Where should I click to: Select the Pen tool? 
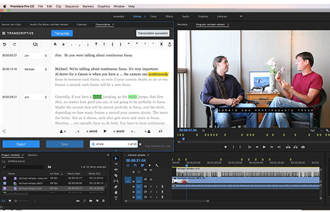(116, 187)
